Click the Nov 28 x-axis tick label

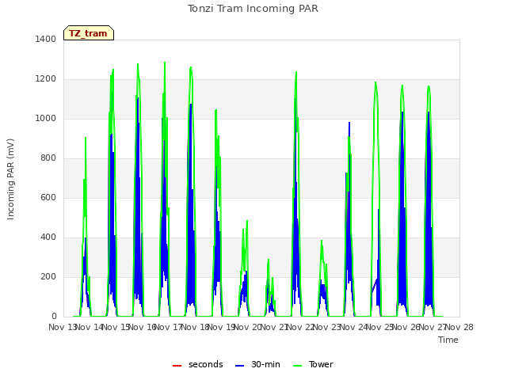point(459,327)
